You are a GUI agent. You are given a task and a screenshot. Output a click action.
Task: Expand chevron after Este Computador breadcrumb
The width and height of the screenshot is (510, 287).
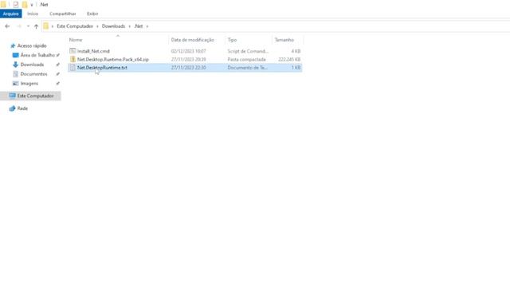pos(97,26)
